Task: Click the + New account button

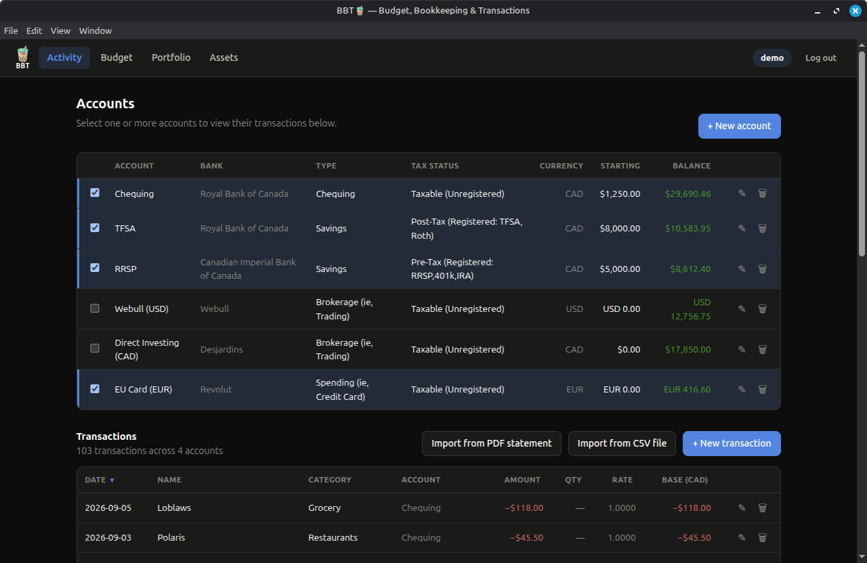Action: coord(740,126)
